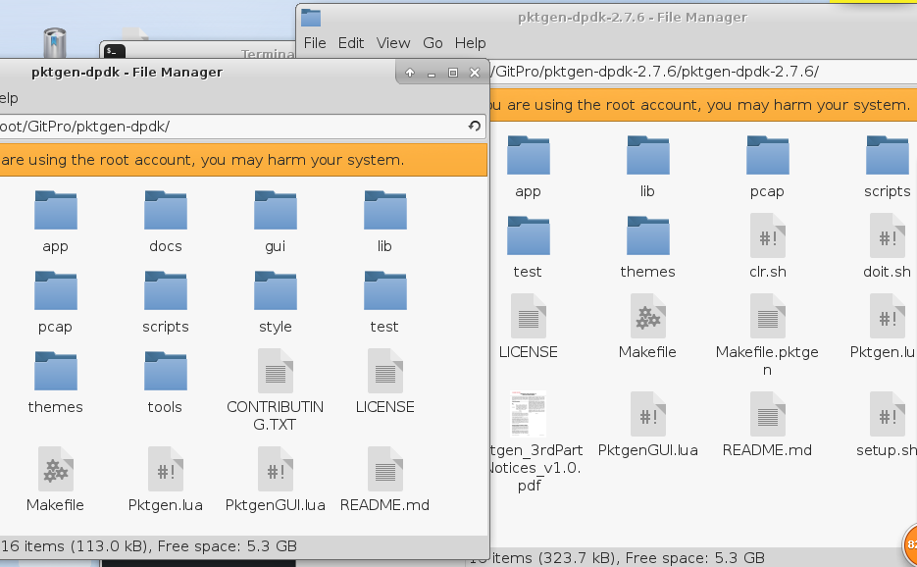Select the style folder icon
This screenshot has height=567, width=917.
(x=276, y=291)
